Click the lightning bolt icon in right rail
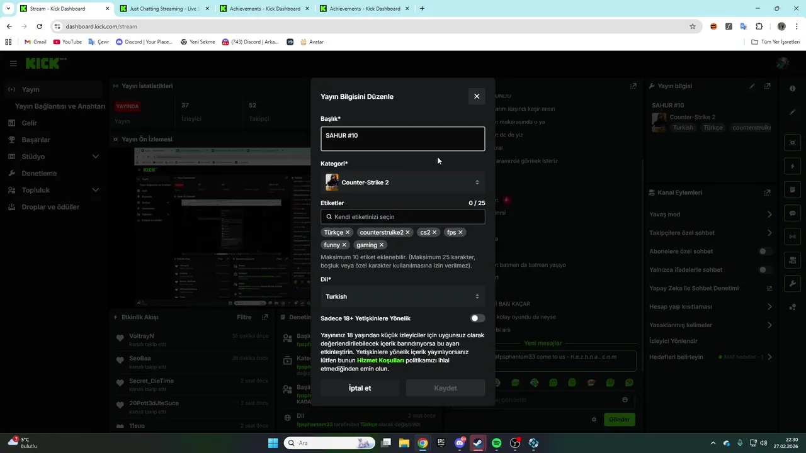This screenshot has height=453, width=806. click(x=792, y=167)
